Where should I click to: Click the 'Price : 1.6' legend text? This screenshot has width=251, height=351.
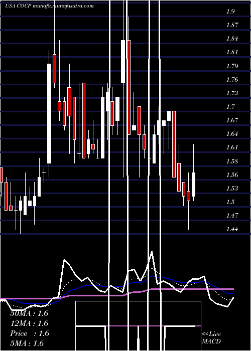[x=29, y=333]
